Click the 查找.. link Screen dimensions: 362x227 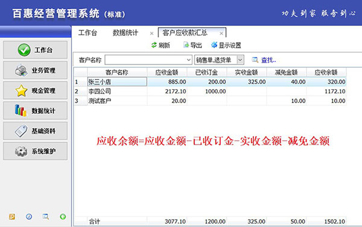268,60
